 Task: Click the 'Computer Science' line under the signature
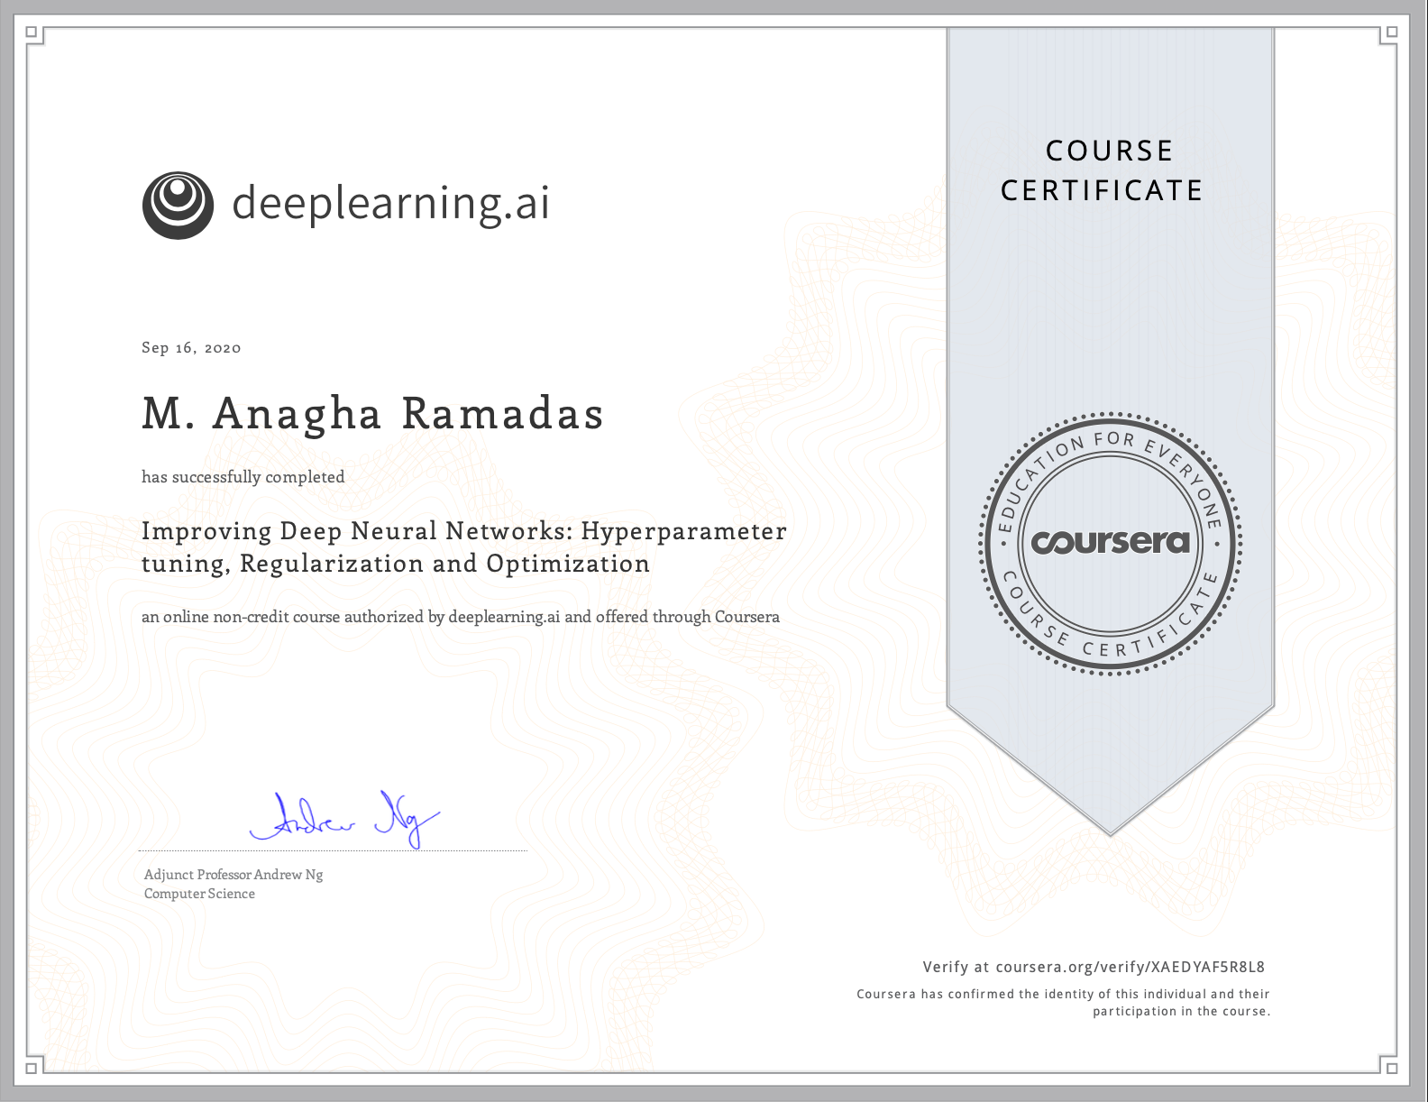[199, 894]
